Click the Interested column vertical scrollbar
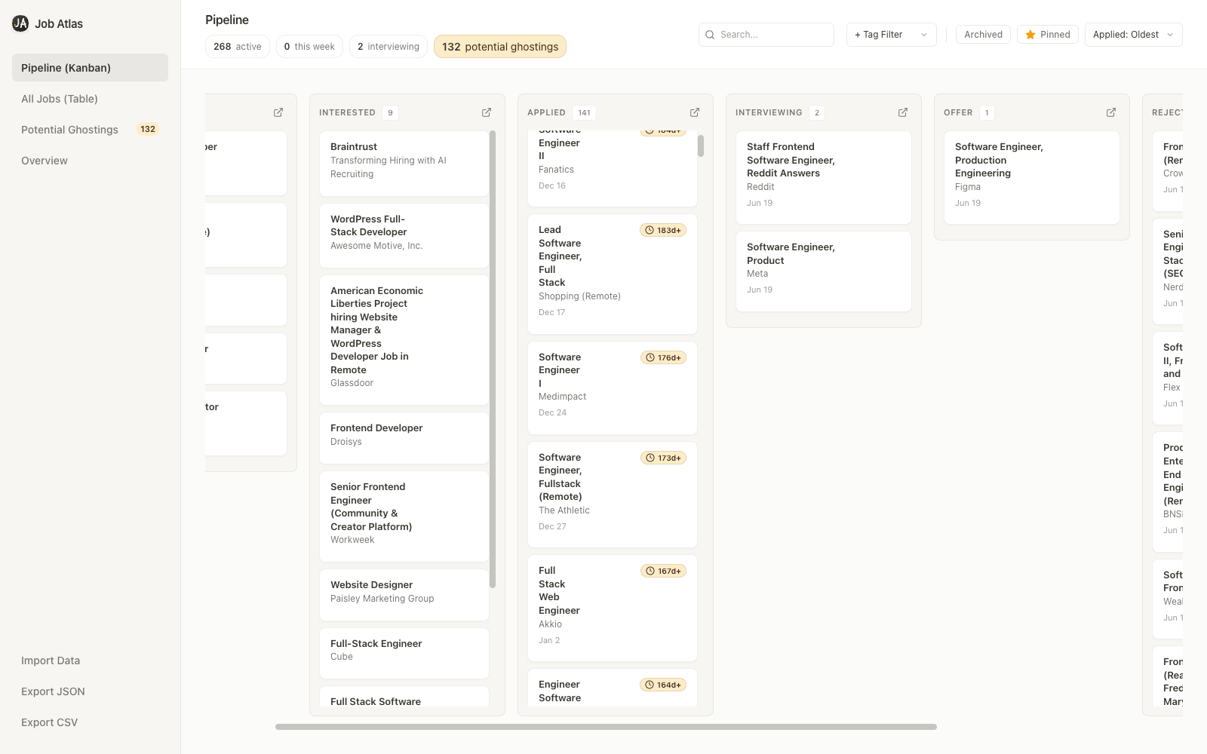Viewport: 1207px width, 754px height. [x=493, y=360]
